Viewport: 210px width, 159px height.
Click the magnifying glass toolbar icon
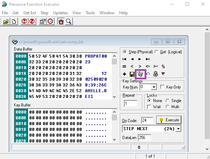(x=69, y=22)
